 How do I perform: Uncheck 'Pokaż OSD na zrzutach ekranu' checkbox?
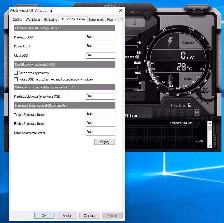pos(16,79)
